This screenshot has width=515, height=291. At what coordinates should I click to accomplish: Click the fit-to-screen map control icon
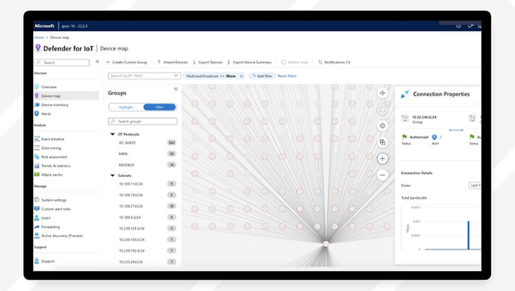click(382, 93)
